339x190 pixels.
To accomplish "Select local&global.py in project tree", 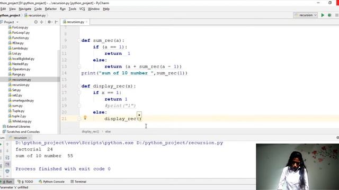I will [x=21, y=59].
